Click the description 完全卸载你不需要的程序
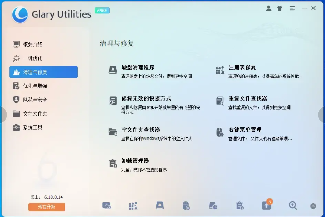325x217 pixels. click(x=144, y=170)
